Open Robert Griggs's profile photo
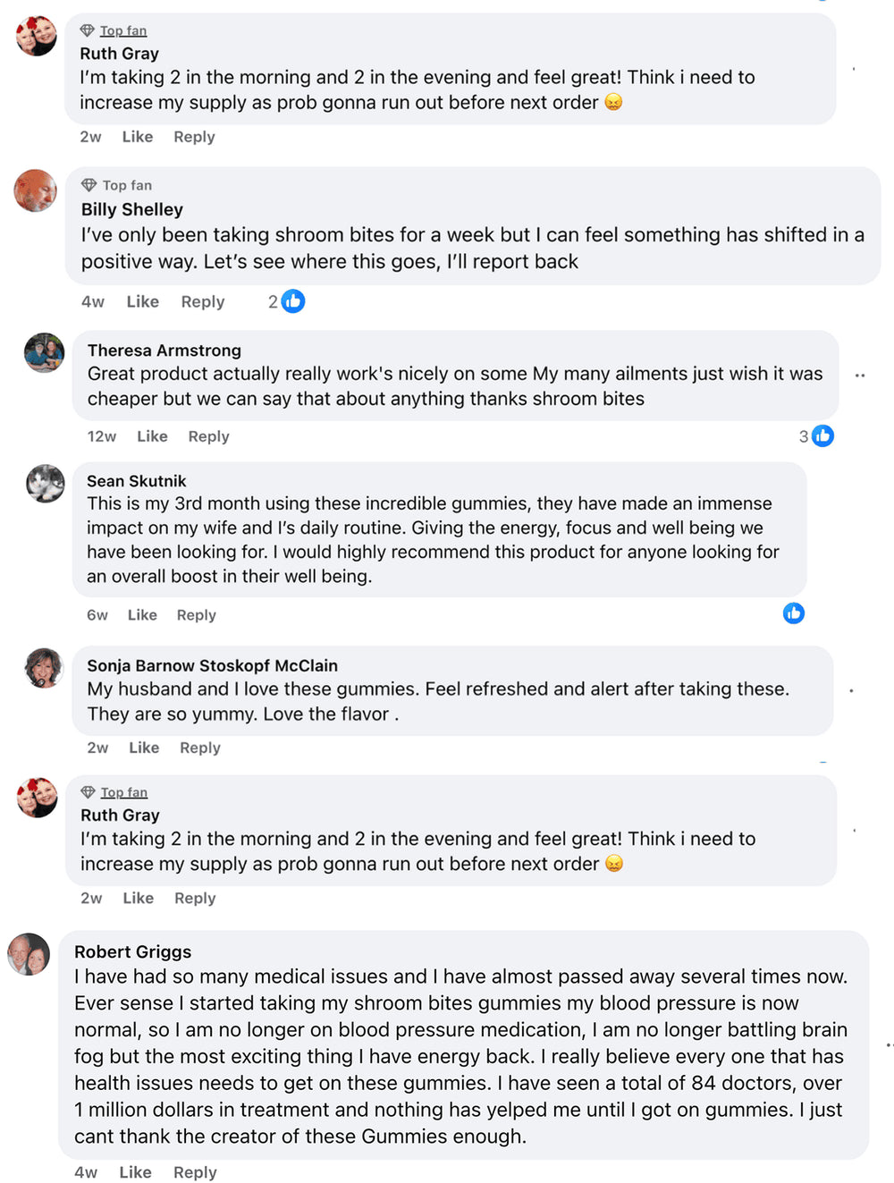The image size is (894, 1183). (x=29, y=954)
